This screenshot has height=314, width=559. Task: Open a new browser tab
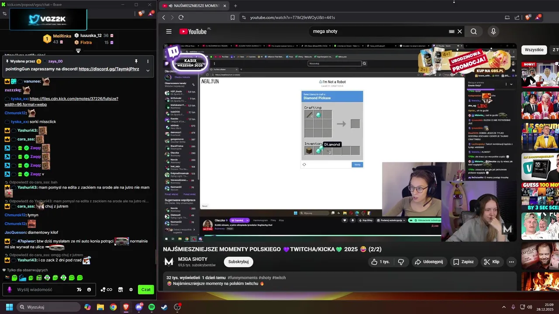pyautogui.click(x=235, y=6)
